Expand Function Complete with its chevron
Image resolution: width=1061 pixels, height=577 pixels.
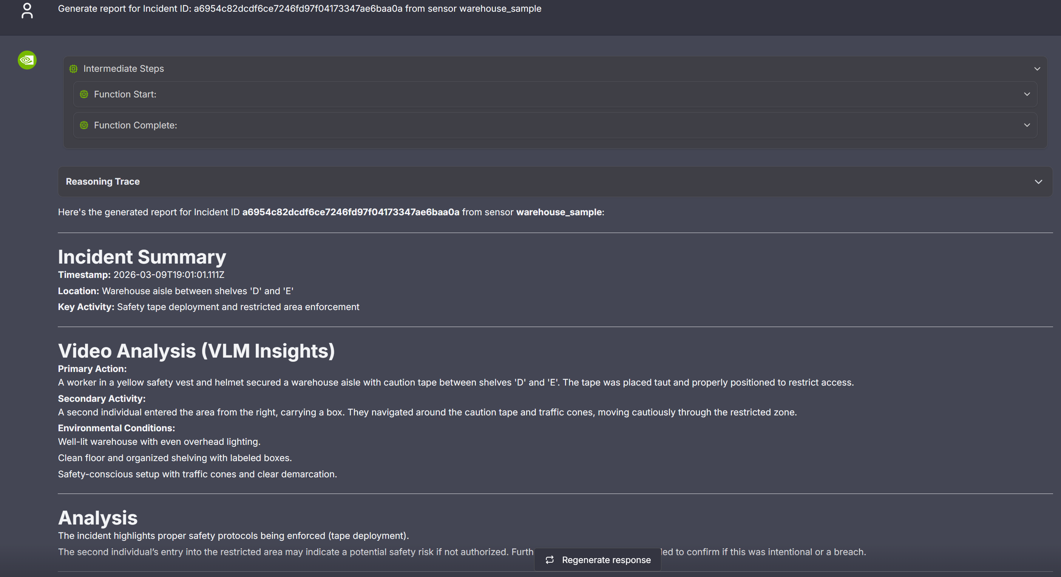[1027, 125]
